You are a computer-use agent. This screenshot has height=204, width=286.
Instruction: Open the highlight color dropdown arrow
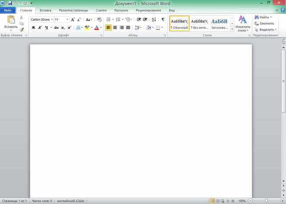(91, 28)
